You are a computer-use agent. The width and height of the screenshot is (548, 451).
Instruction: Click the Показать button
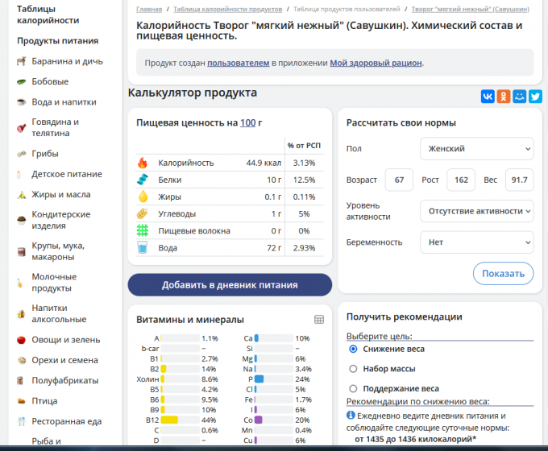coord(503,273)
